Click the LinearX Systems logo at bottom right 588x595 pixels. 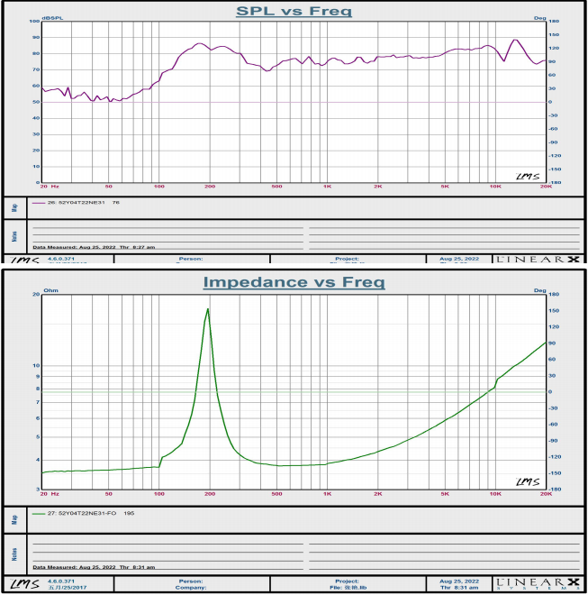pos(538,583)
